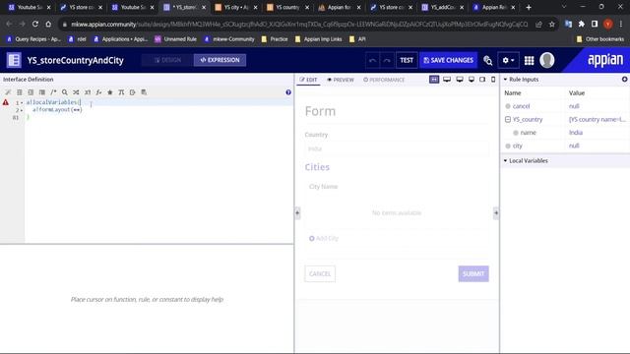The width and height of the screenshot is (630, 354).
Task: Switch to the YS_addCo browser tab
Action: (x=443, y=7)
